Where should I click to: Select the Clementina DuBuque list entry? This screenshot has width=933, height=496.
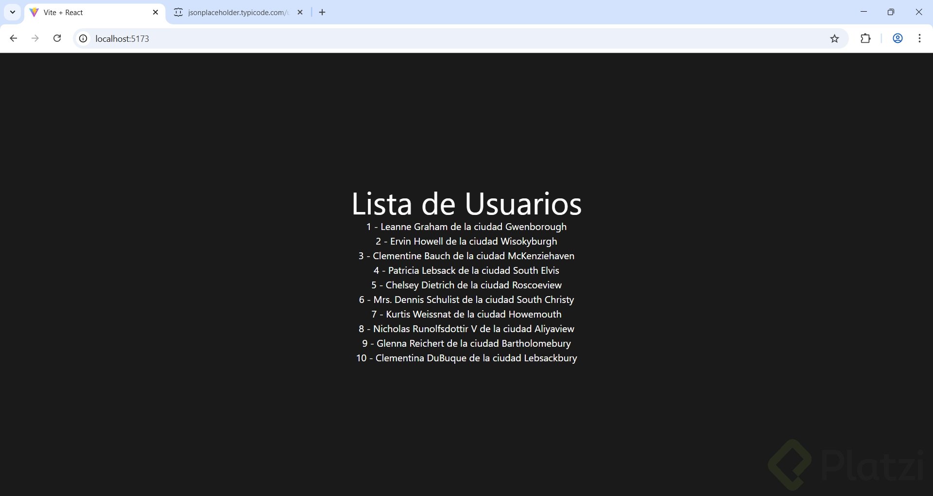point(466,358)
